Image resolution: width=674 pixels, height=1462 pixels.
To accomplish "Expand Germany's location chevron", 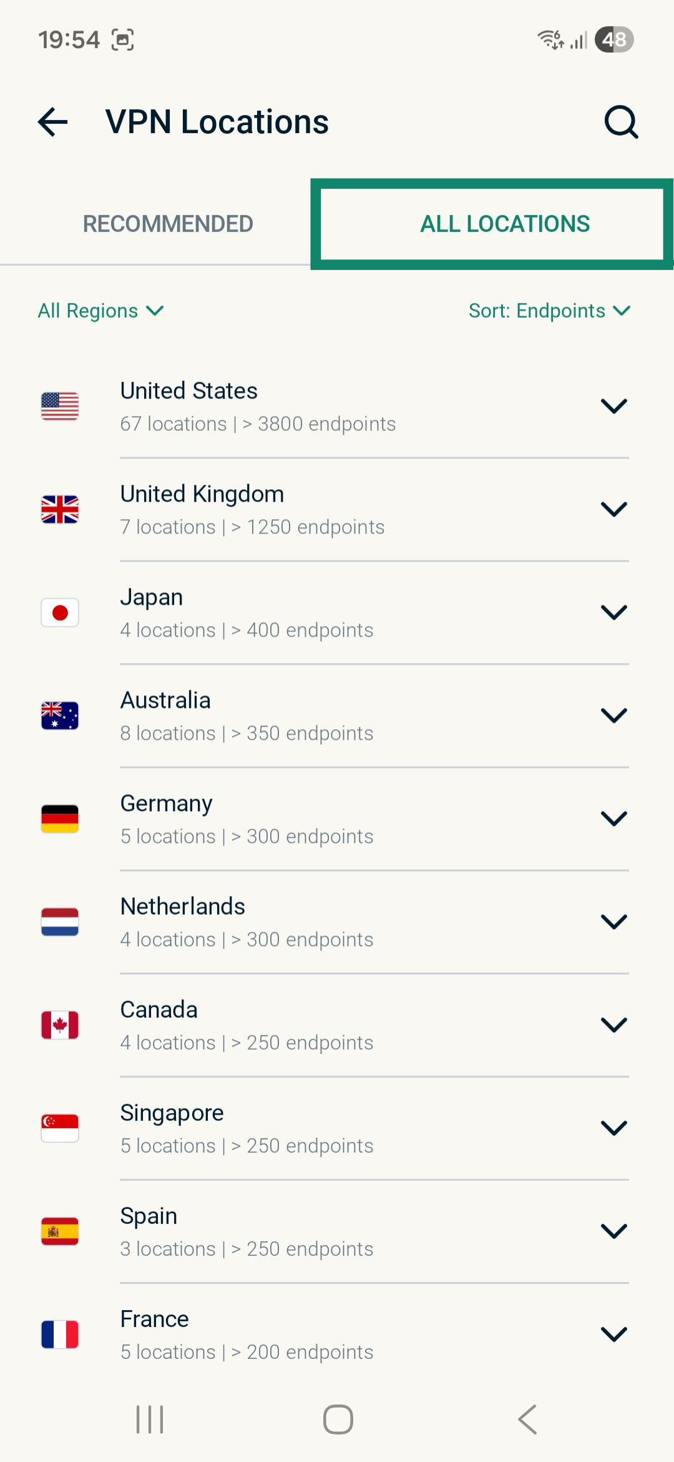I will 613,818.
